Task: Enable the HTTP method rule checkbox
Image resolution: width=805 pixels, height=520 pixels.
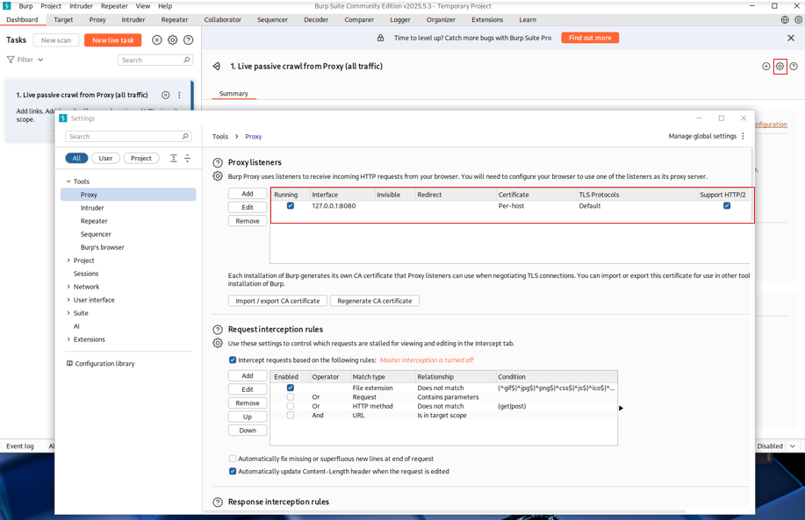Action: coord(291,406)
